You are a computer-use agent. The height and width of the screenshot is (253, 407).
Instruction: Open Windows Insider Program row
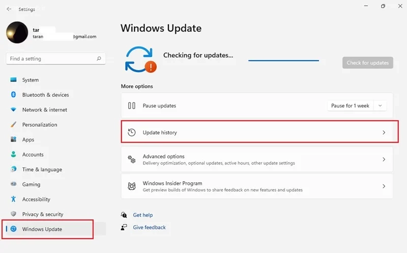tap(257, 186)
